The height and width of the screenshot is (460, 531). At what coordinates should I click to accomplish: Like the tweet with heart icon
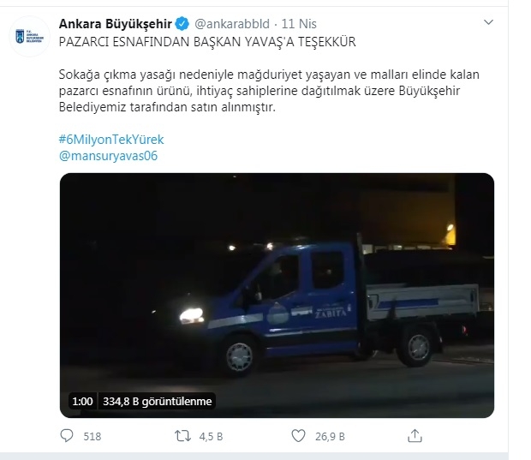pos(298,436)
